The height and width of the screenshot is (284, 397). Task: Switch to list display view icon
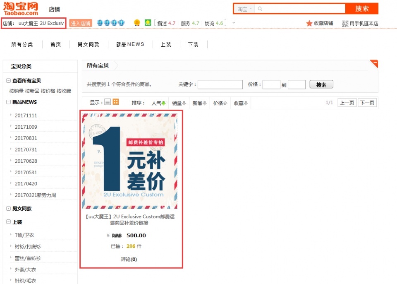pyautogui.click(x=108, y=102)
